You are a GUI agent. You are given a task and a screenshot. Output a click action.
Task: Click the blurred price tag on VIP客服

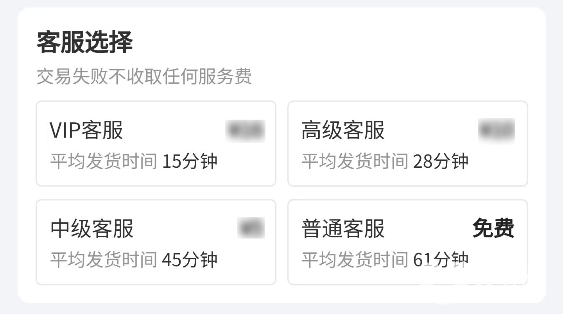[245, 131]
